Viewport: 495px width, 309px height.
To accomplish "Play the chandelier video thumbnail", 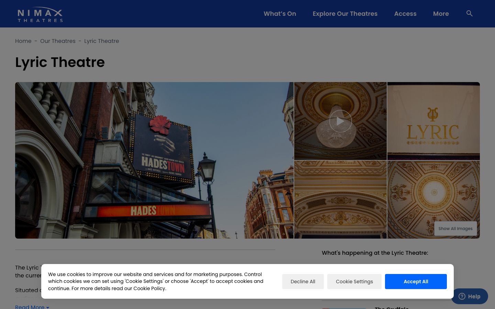I will tap(340, 121).
